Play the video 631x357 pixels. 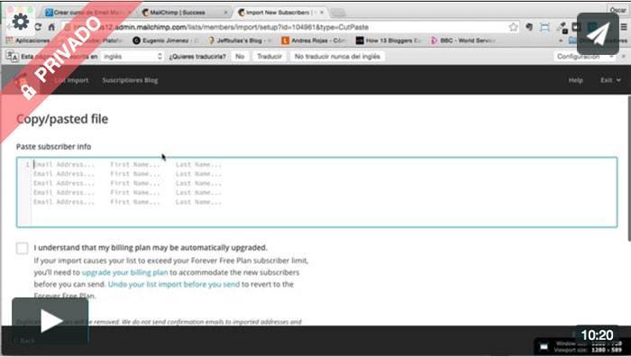pos(50,321)
